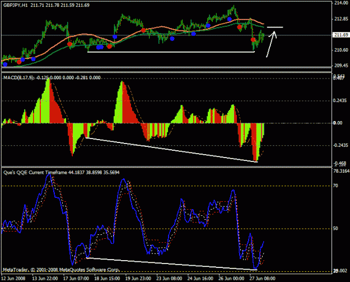Click the 50 level on QQE scale
This screenshot has height=282, width=350.
335,228
